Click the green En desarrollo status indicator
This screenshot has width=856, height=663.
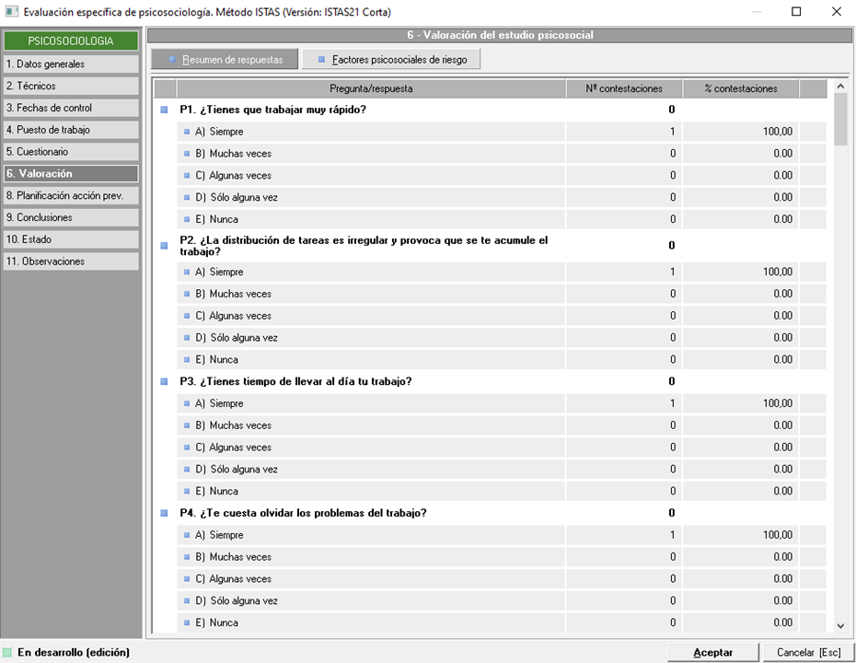8,652
